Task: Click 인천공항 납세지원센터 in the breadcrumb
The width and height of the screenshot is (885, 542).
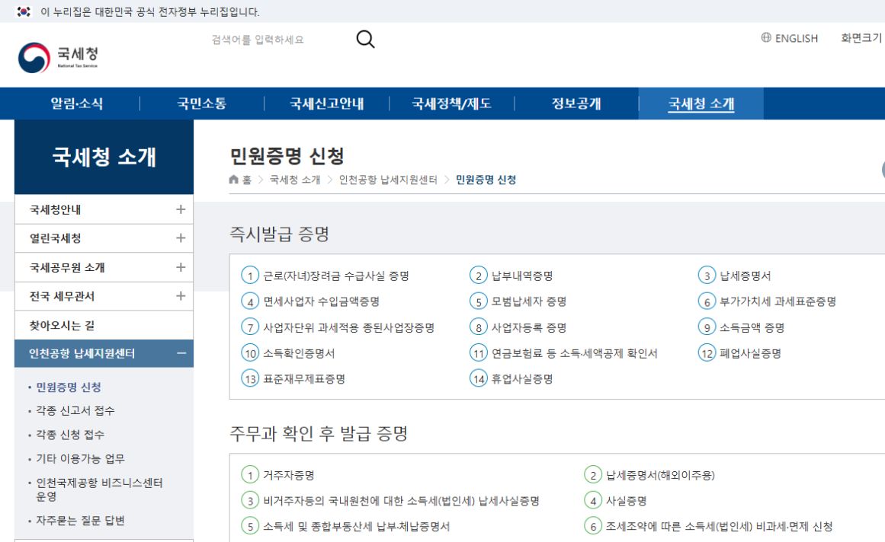Action: click(388, 180)
